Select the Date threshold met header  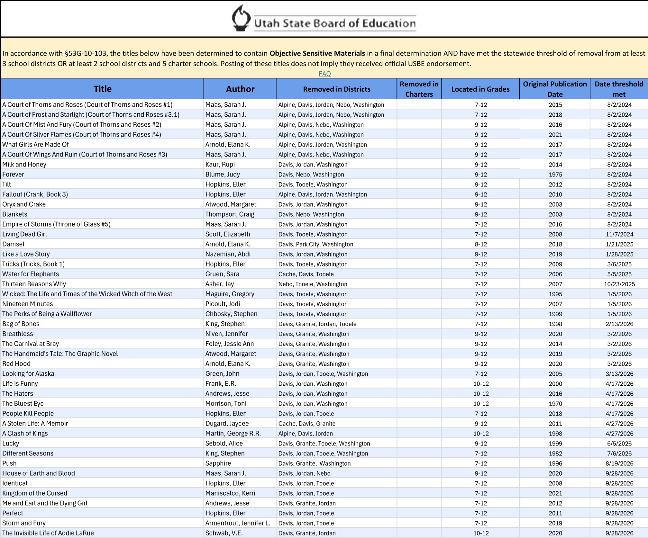(x=619, y=89)
